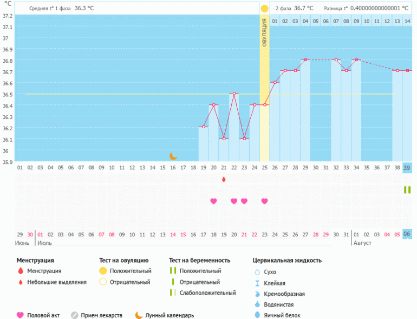Image resolution: width=417 pixels, height=319 pixels.
Task: Click the Водянистая legend drop icon
Action: (x=257, y=304)
